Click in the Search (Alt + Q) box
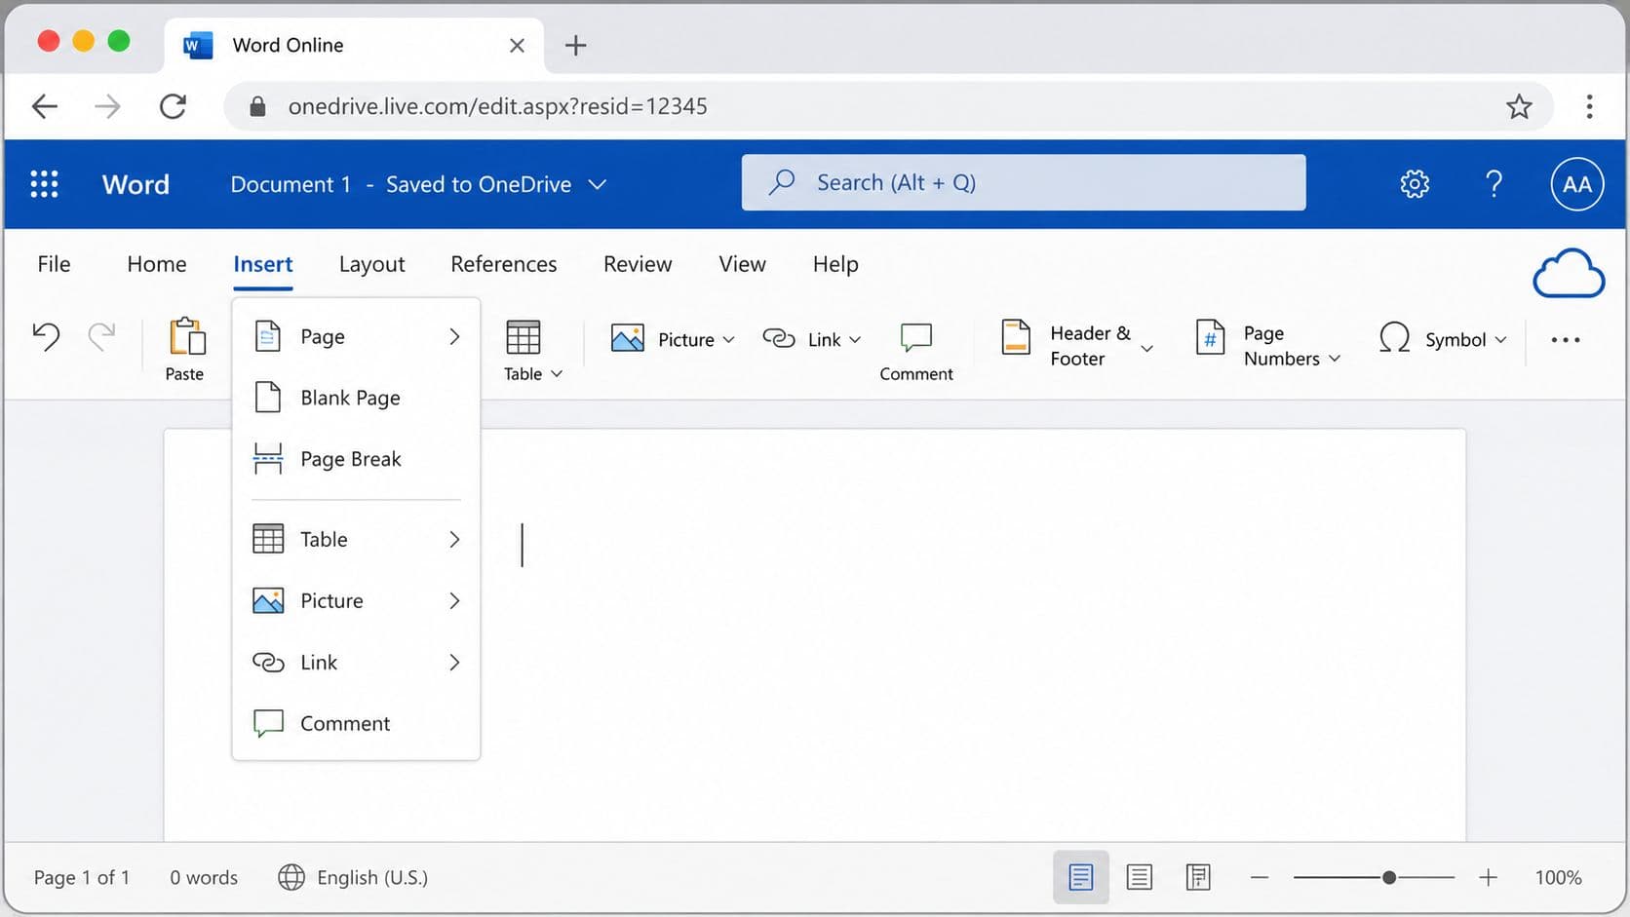Image resolution: width=1630 pixels, height=917 pixels. point(1024,182)
